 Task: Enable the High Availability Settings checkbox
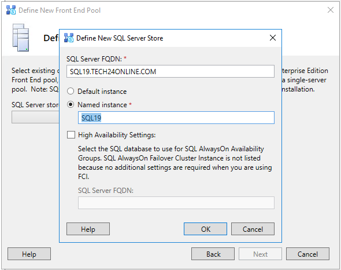pyautogui.click(x=71, y=135)
